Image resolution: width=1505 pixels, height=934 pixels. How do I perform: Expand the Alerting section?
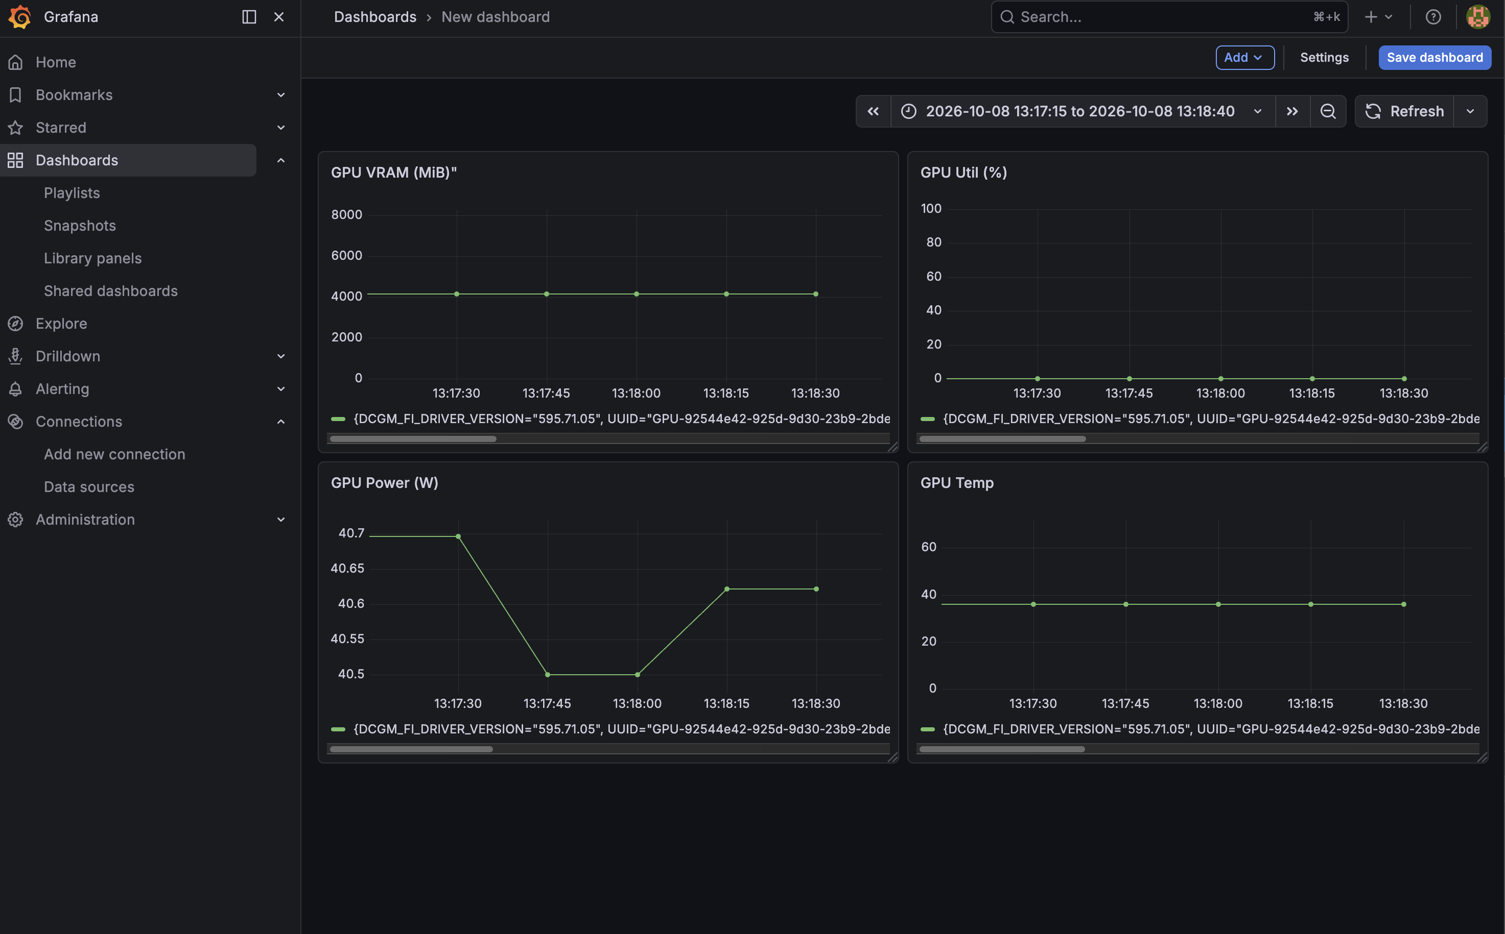click(x=281, y=389)
